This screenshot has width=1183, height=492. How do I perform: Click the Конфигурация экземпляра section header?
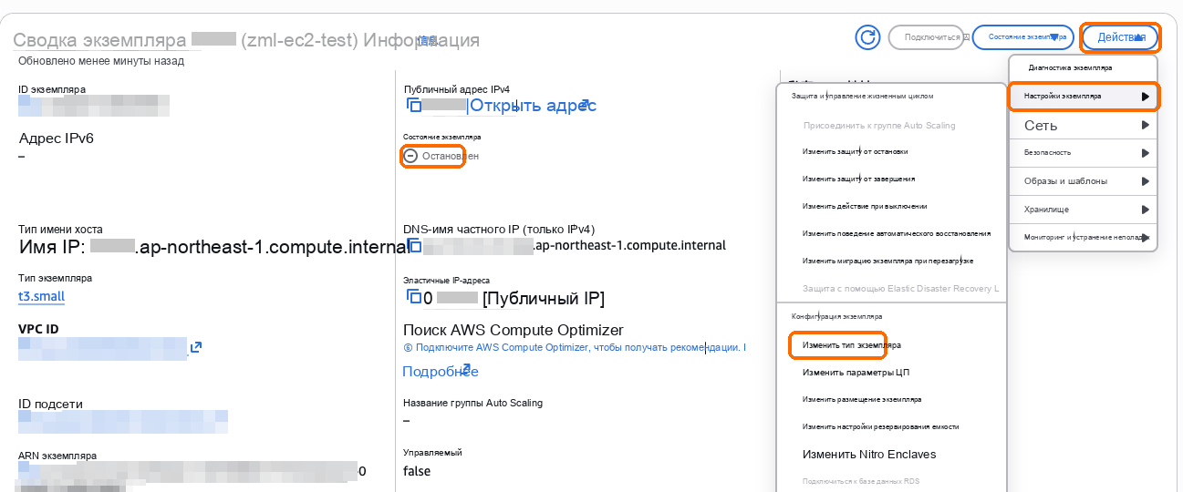click(x=836, y=316)
